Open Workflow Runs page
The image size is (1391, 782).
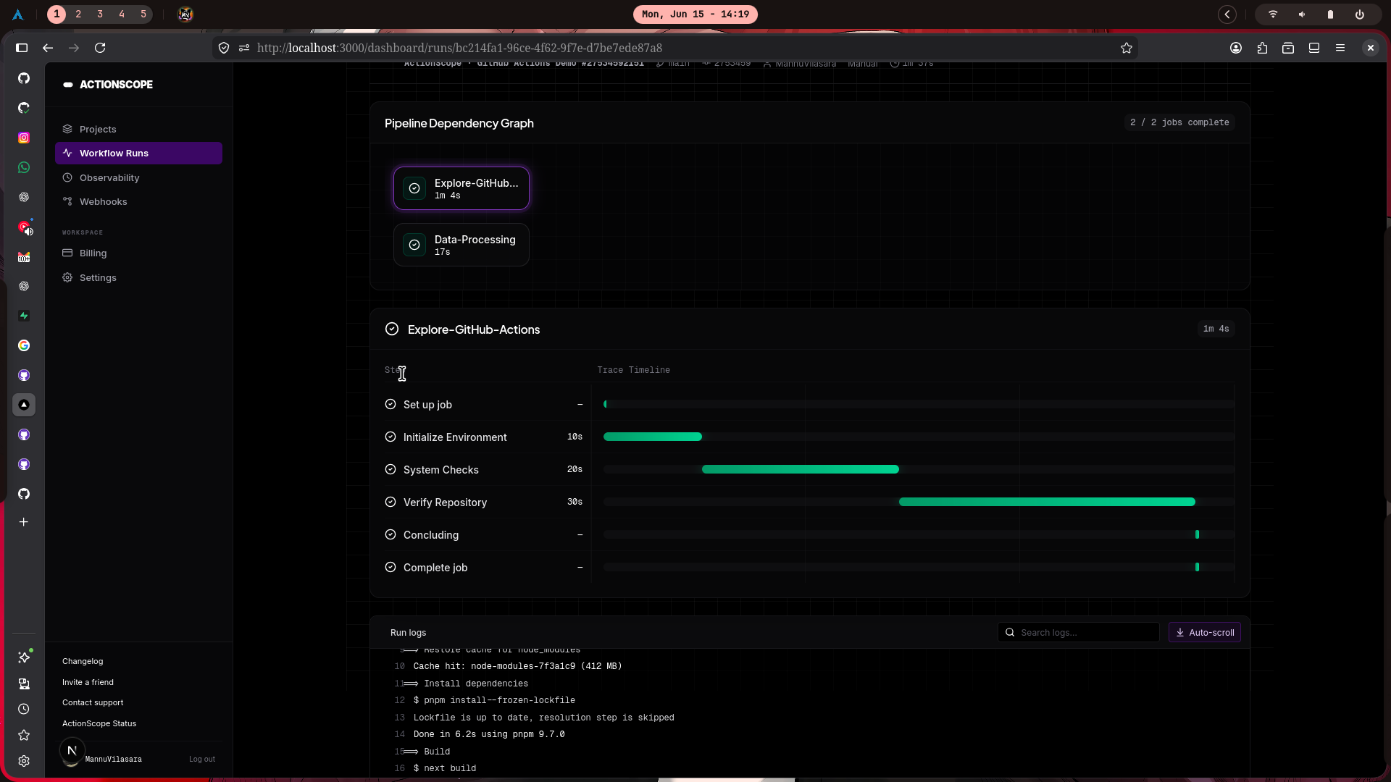[x=138, y=153]
